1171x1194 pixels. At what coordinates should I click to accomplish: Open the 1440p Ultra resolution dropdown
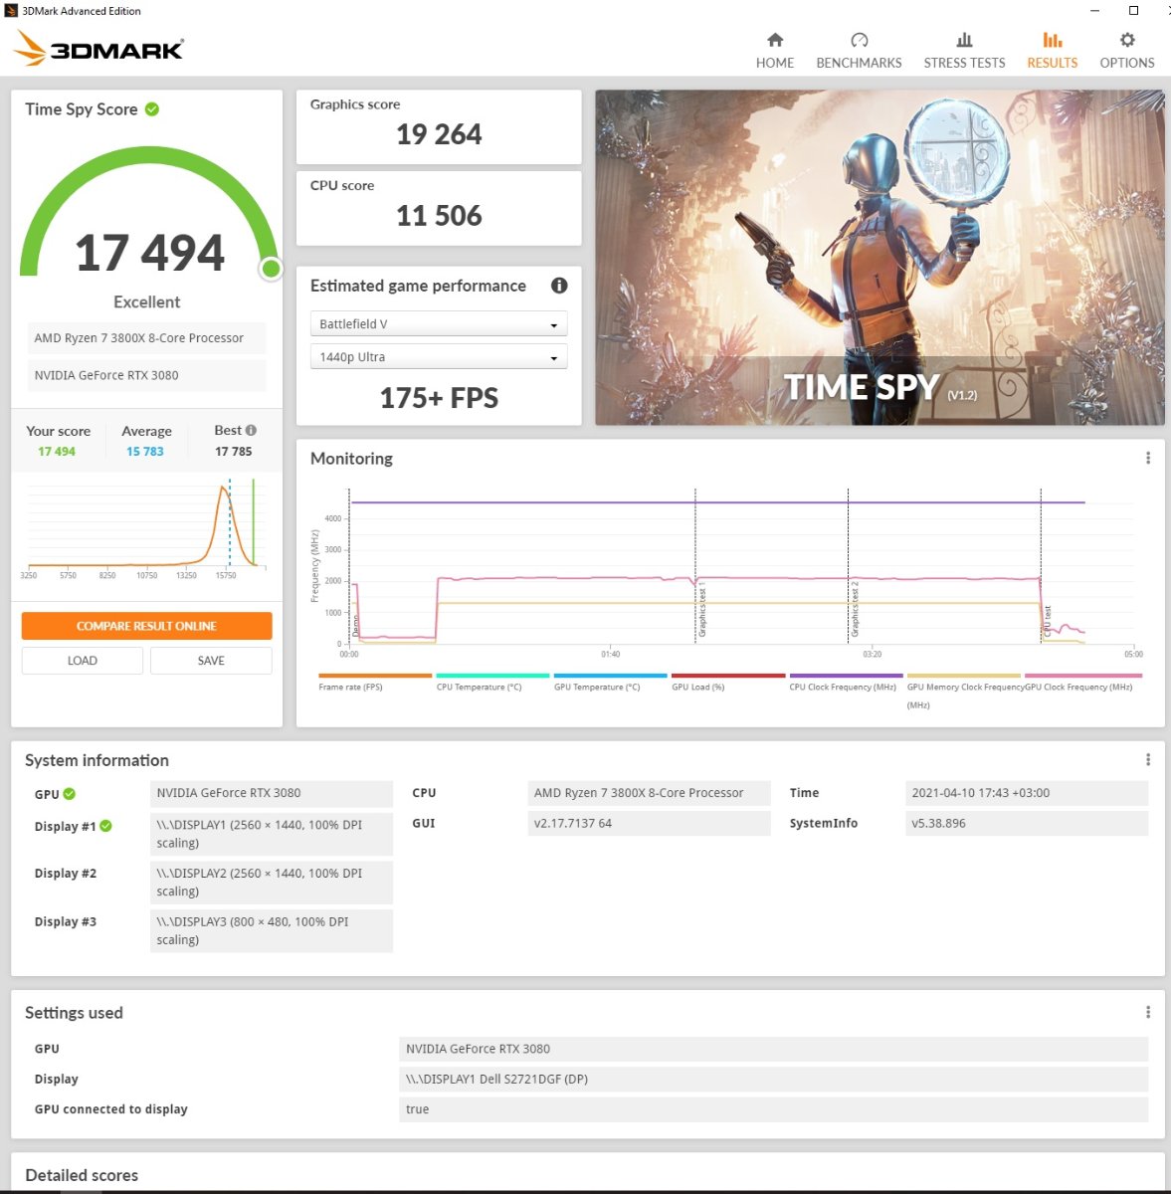[x=439, y=357]
